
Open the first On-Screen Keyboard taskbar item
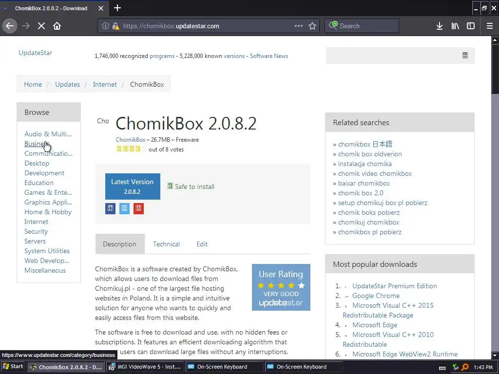point(225,367)
